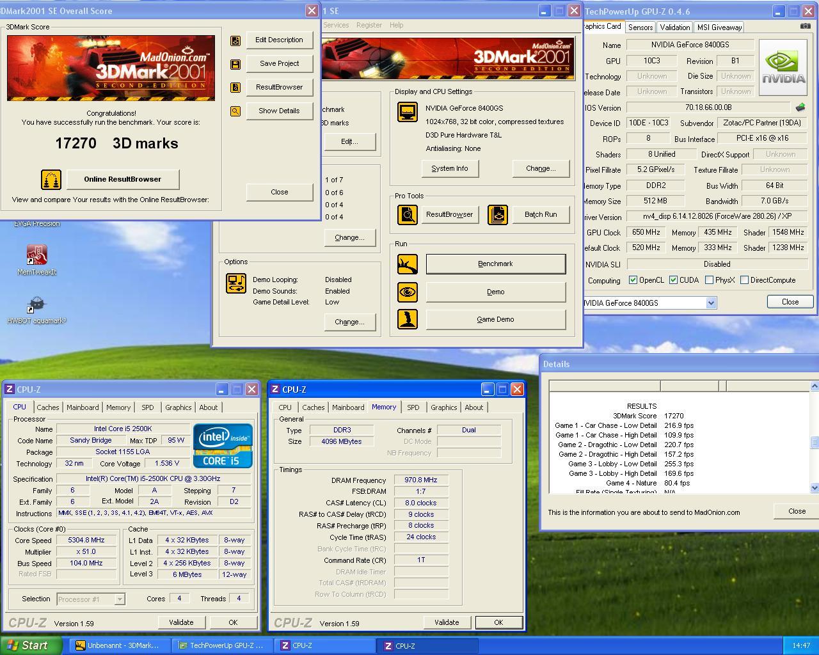Image resolution: width=819 pixels, height=655 pixels.
Task: Switch to Unbenannt - 3DMark taskbar item
Action: [x=120, y=646]
